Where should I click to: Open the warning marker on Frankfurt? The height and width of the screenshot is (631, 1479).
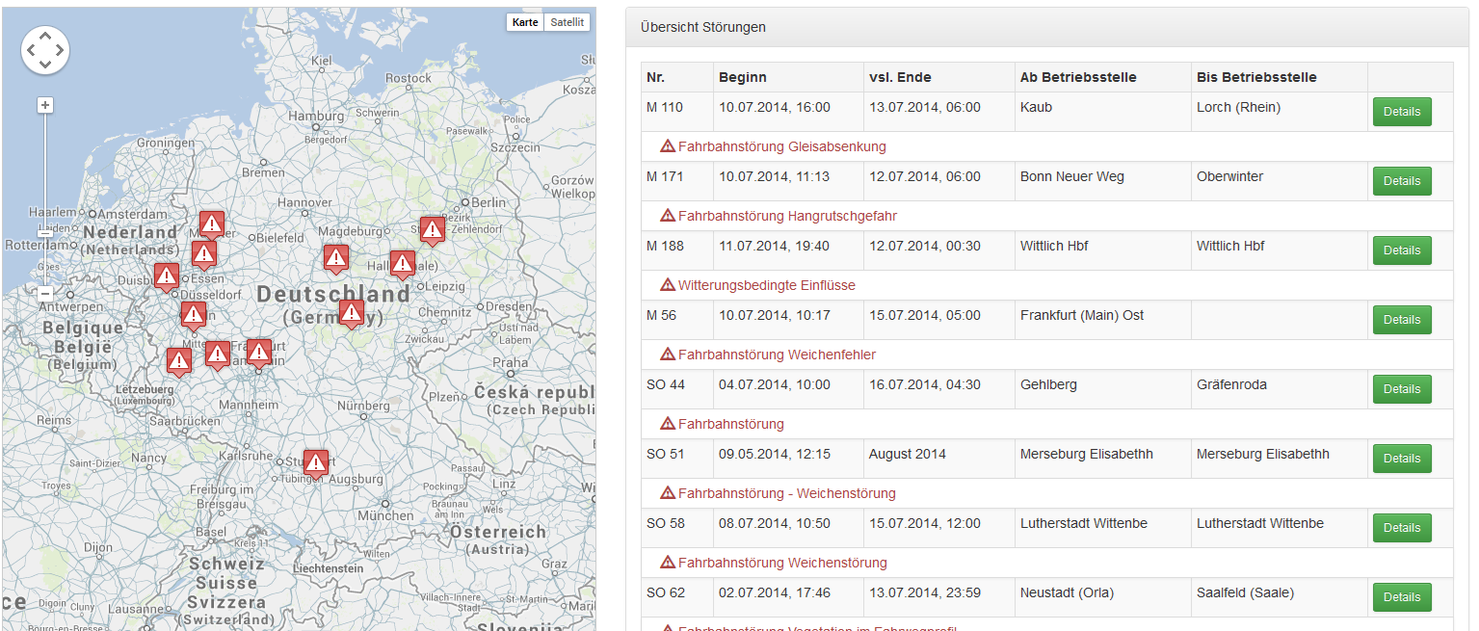tap(258, 353)
